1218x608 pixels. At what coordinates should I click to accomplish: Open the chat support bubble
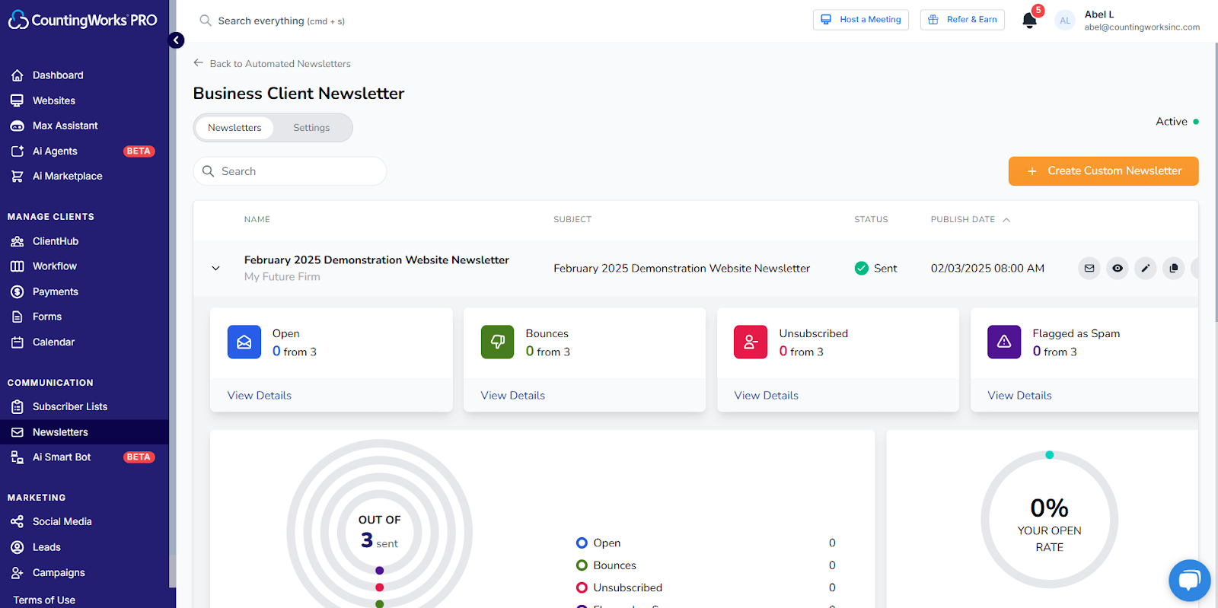(1190, 581)
